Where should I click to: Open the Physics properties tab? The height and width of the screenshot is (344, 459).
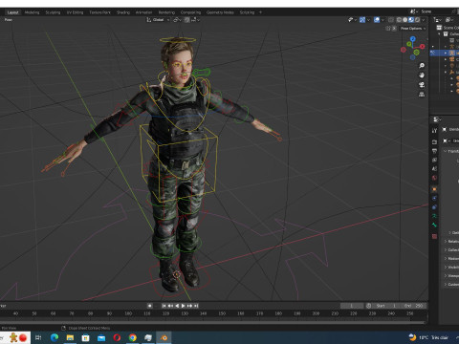click(x=434, y=198)
